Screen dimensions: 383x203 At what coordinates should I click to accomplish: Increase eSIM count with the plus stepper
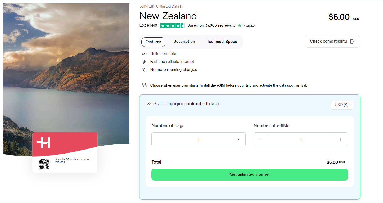click(x=341, y=139)
